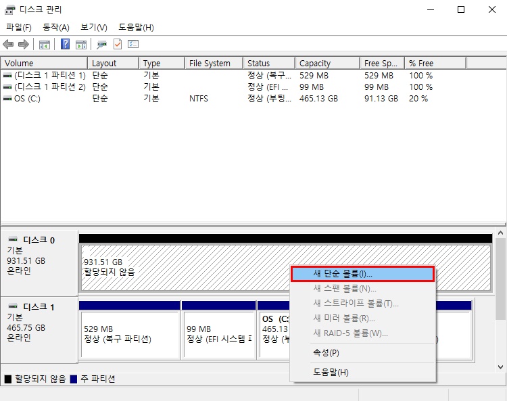Click disabled 새 스팬 볼륨(N)... entry
Viewport: 507px width, 401px height.
point(362,289)
